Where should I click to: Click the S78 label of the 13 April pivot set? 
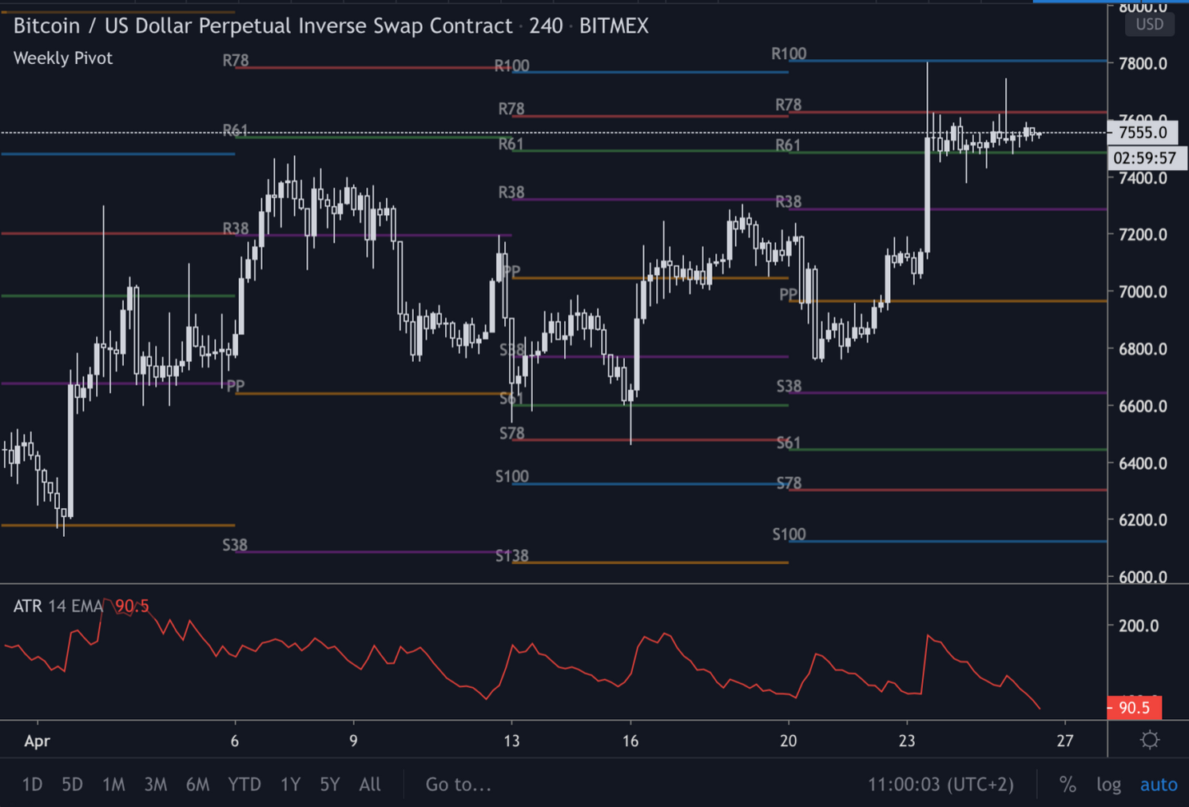(511, 433)
